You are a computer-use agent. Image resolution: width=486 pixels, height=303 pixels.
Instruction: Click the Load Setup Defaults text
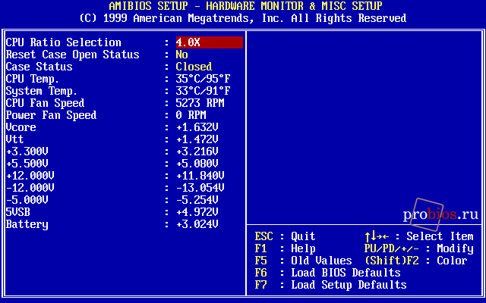point(349,285)
